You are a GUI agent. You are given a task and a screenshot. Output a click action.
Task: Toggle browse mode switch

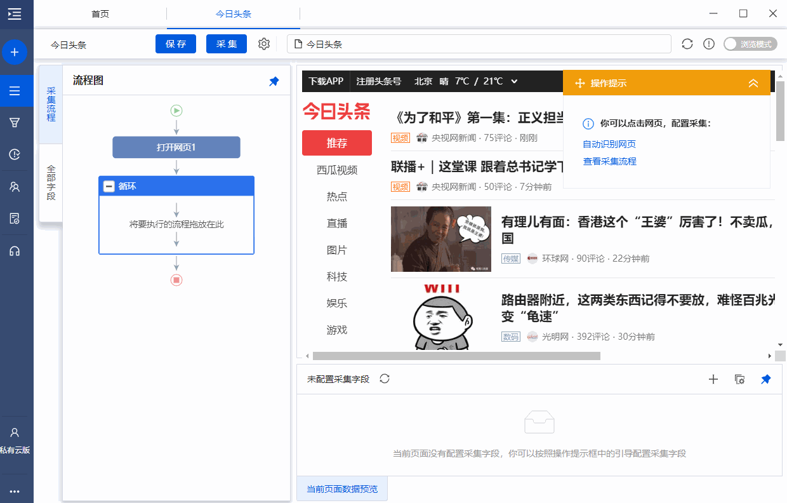751,44
